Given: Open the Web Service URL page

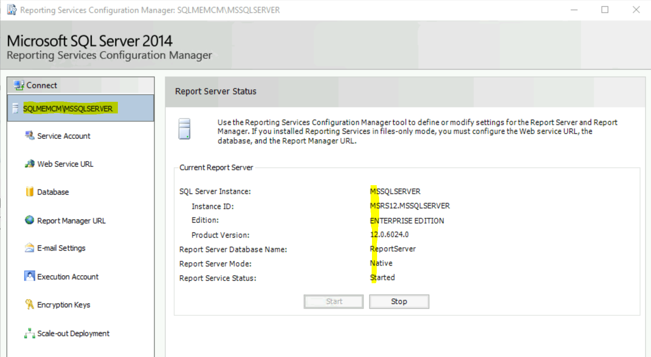Looking at the screenshot, I should 65,164.
